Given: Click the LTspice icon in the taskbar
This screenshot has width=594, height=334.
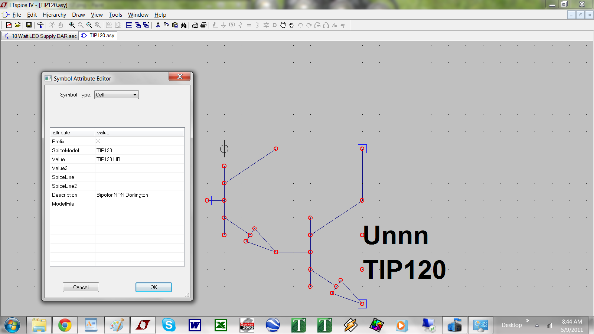Looking at the screenshot, I should [x=143, y=325].
